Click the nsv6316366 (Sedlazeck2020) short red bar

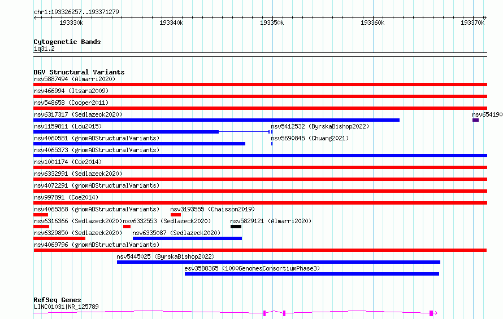click(41, 227)
